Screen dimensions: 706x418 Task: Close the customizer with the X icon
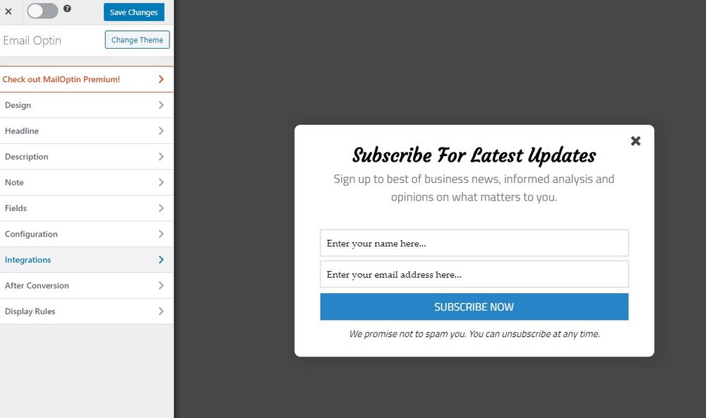(x=8, y=12)
